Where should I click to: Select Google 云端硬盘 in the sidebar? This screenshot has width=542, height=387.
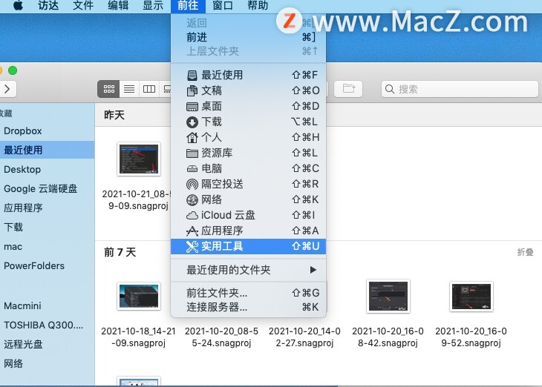pos(47,188)
